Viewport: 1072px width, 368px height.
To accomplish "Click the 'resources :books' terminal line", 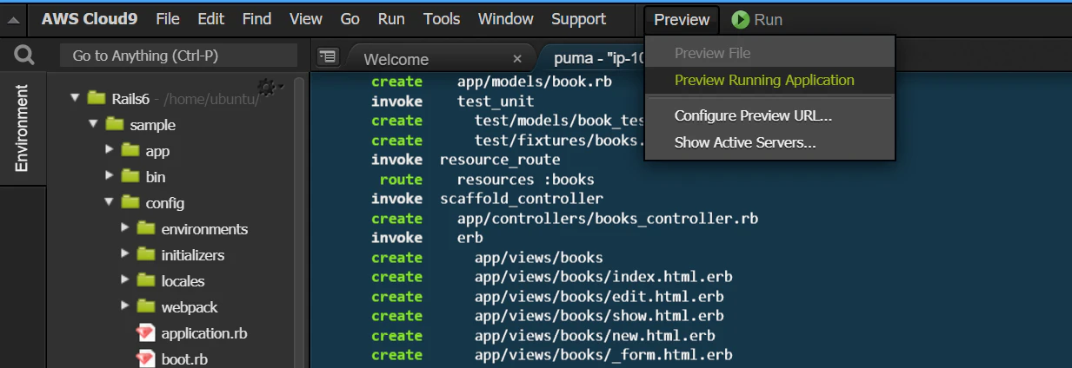I will [525, 180].
